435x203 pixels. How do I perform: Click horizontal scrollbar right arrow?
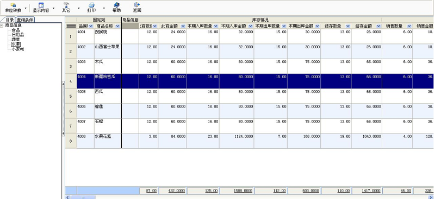click(x=431, y=197)
